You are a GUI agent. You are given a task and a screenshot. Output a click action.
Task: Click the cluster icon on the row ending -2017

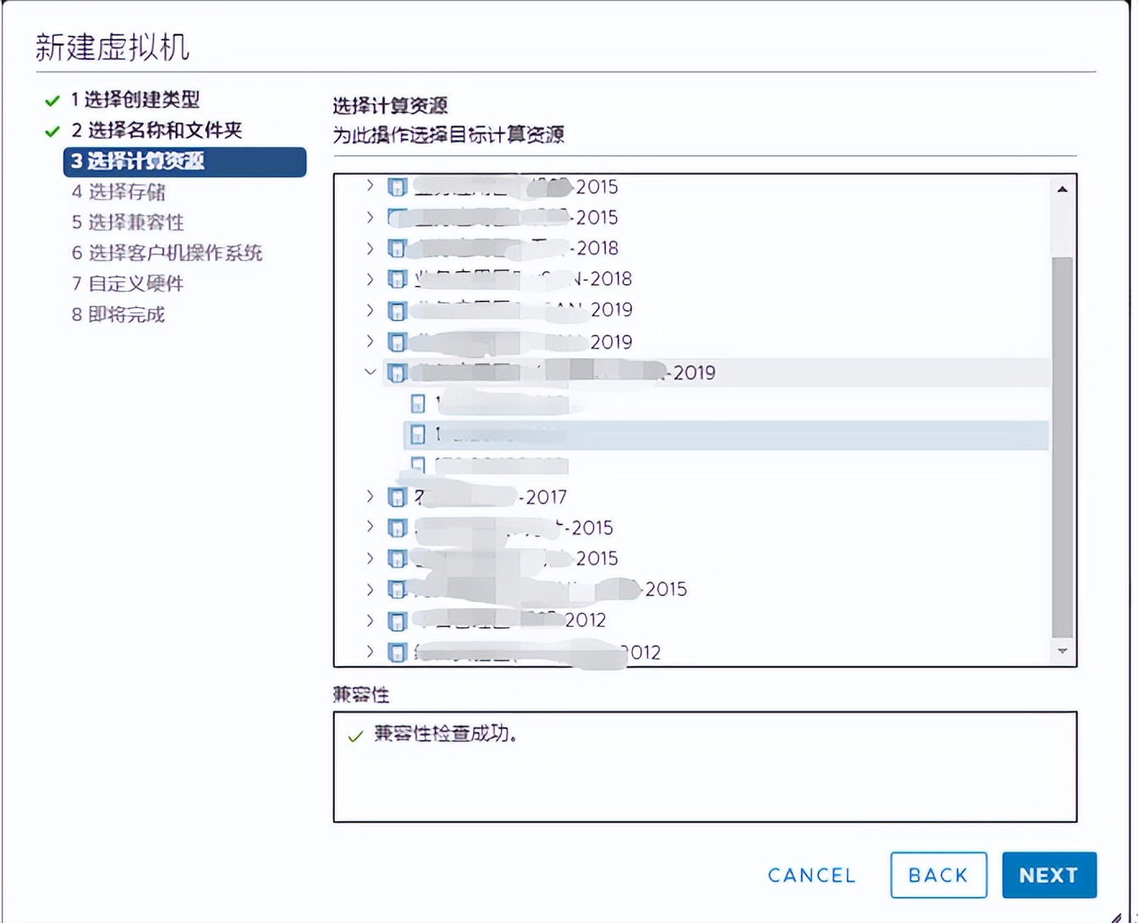point(397,497)
